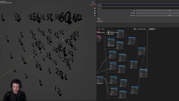The height and width of the screenshot is (101, 179).
Task: Click the Vertices value field showing 4
Action: pos(157,13)
